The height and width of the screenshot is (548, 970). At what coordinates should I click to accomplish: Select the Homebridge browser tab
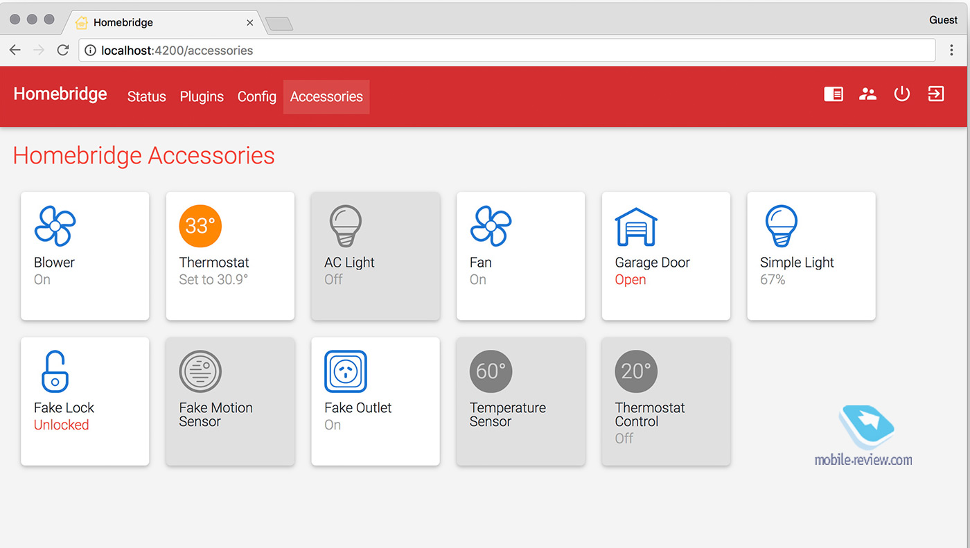click(x=163, y=22)
